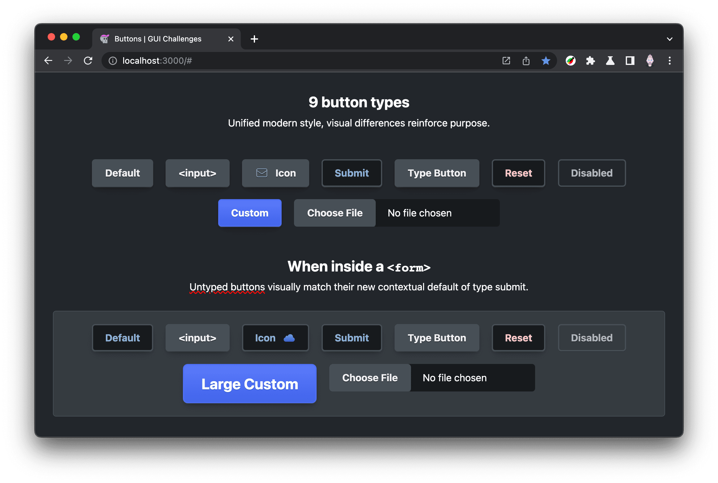This screenshot has width=718, height=483.
Task: Click the Default button outside form
Action: 123,173
